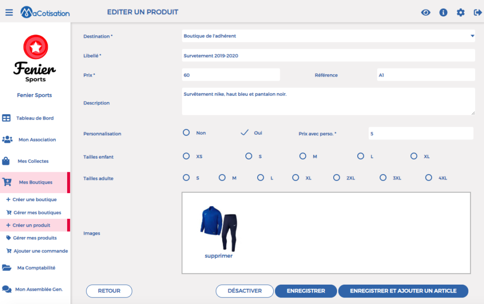Click the Libellé input field
The image size is (484, 304).
pyautogui.click(x=328, y=56)
